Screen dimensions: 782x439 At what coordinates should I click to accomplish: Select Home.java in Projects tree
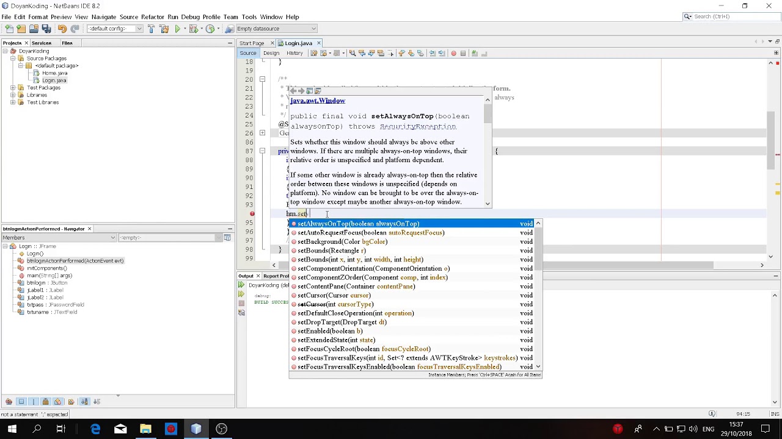pyautogui.click(x=54, y=73)
